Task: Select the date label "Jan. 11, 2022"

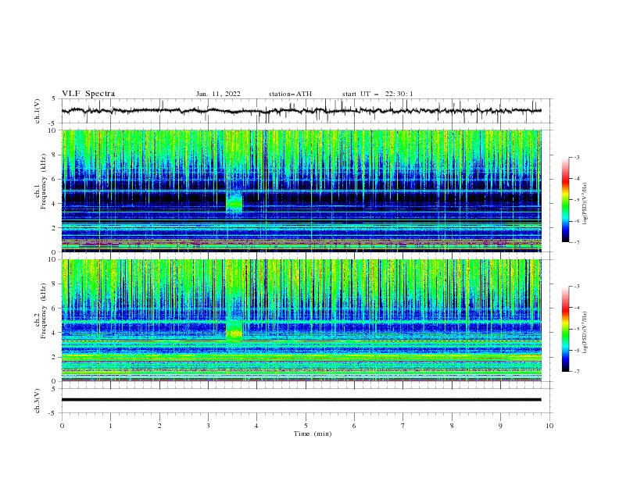Action: click(x=218, y=94)
